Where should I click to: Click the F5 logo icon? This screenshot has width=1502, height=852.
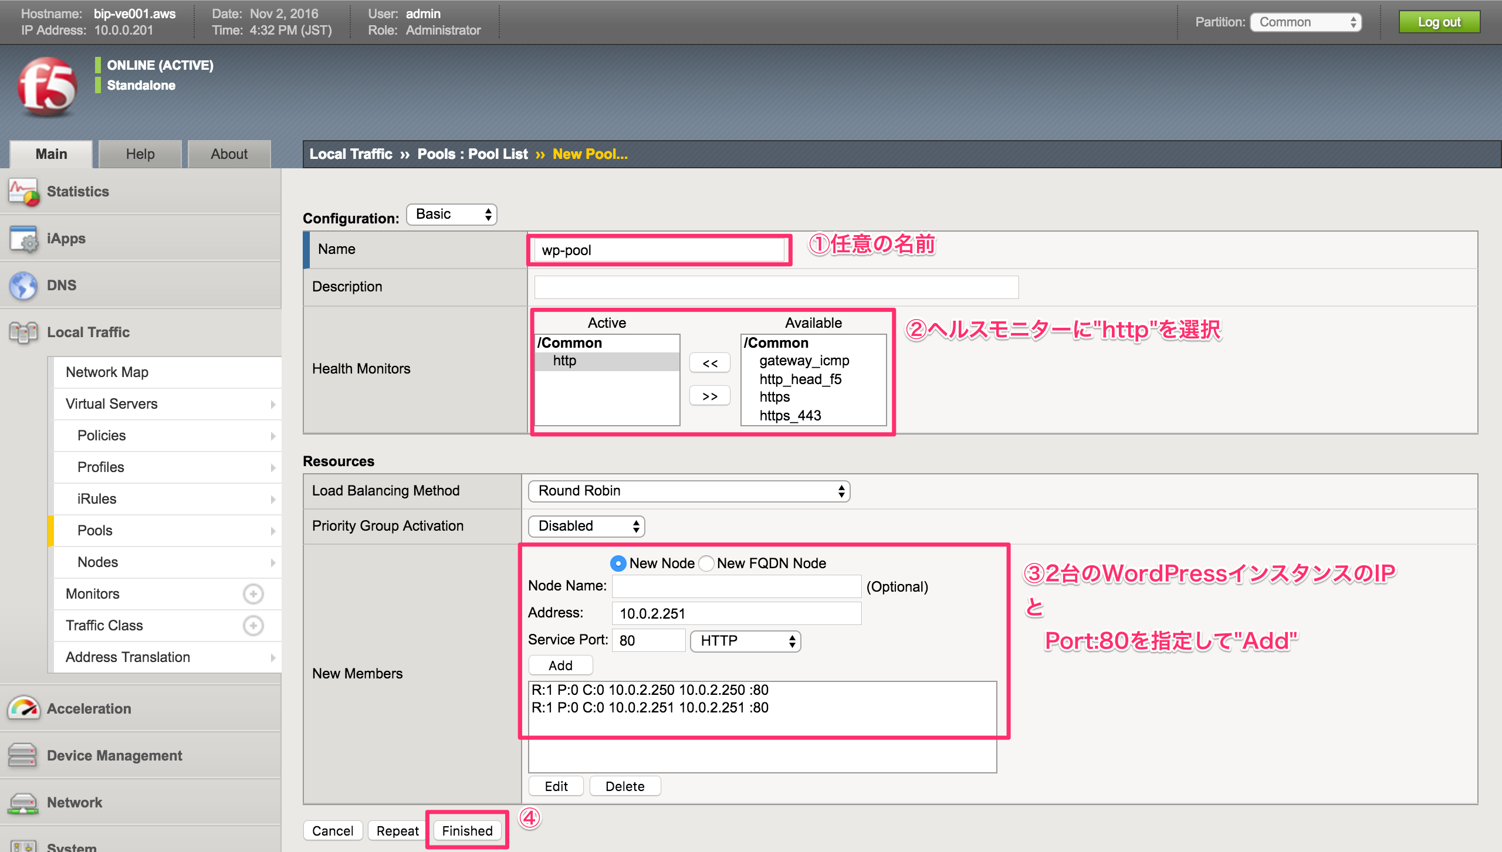47,87
